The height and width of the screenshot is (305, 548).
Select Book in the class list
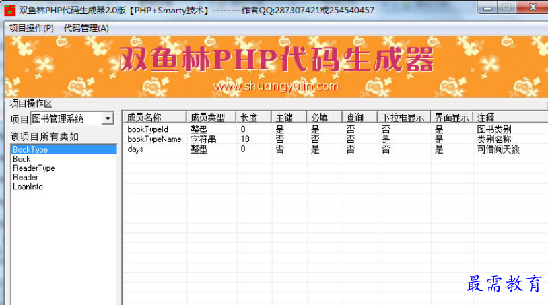(63, 159)
